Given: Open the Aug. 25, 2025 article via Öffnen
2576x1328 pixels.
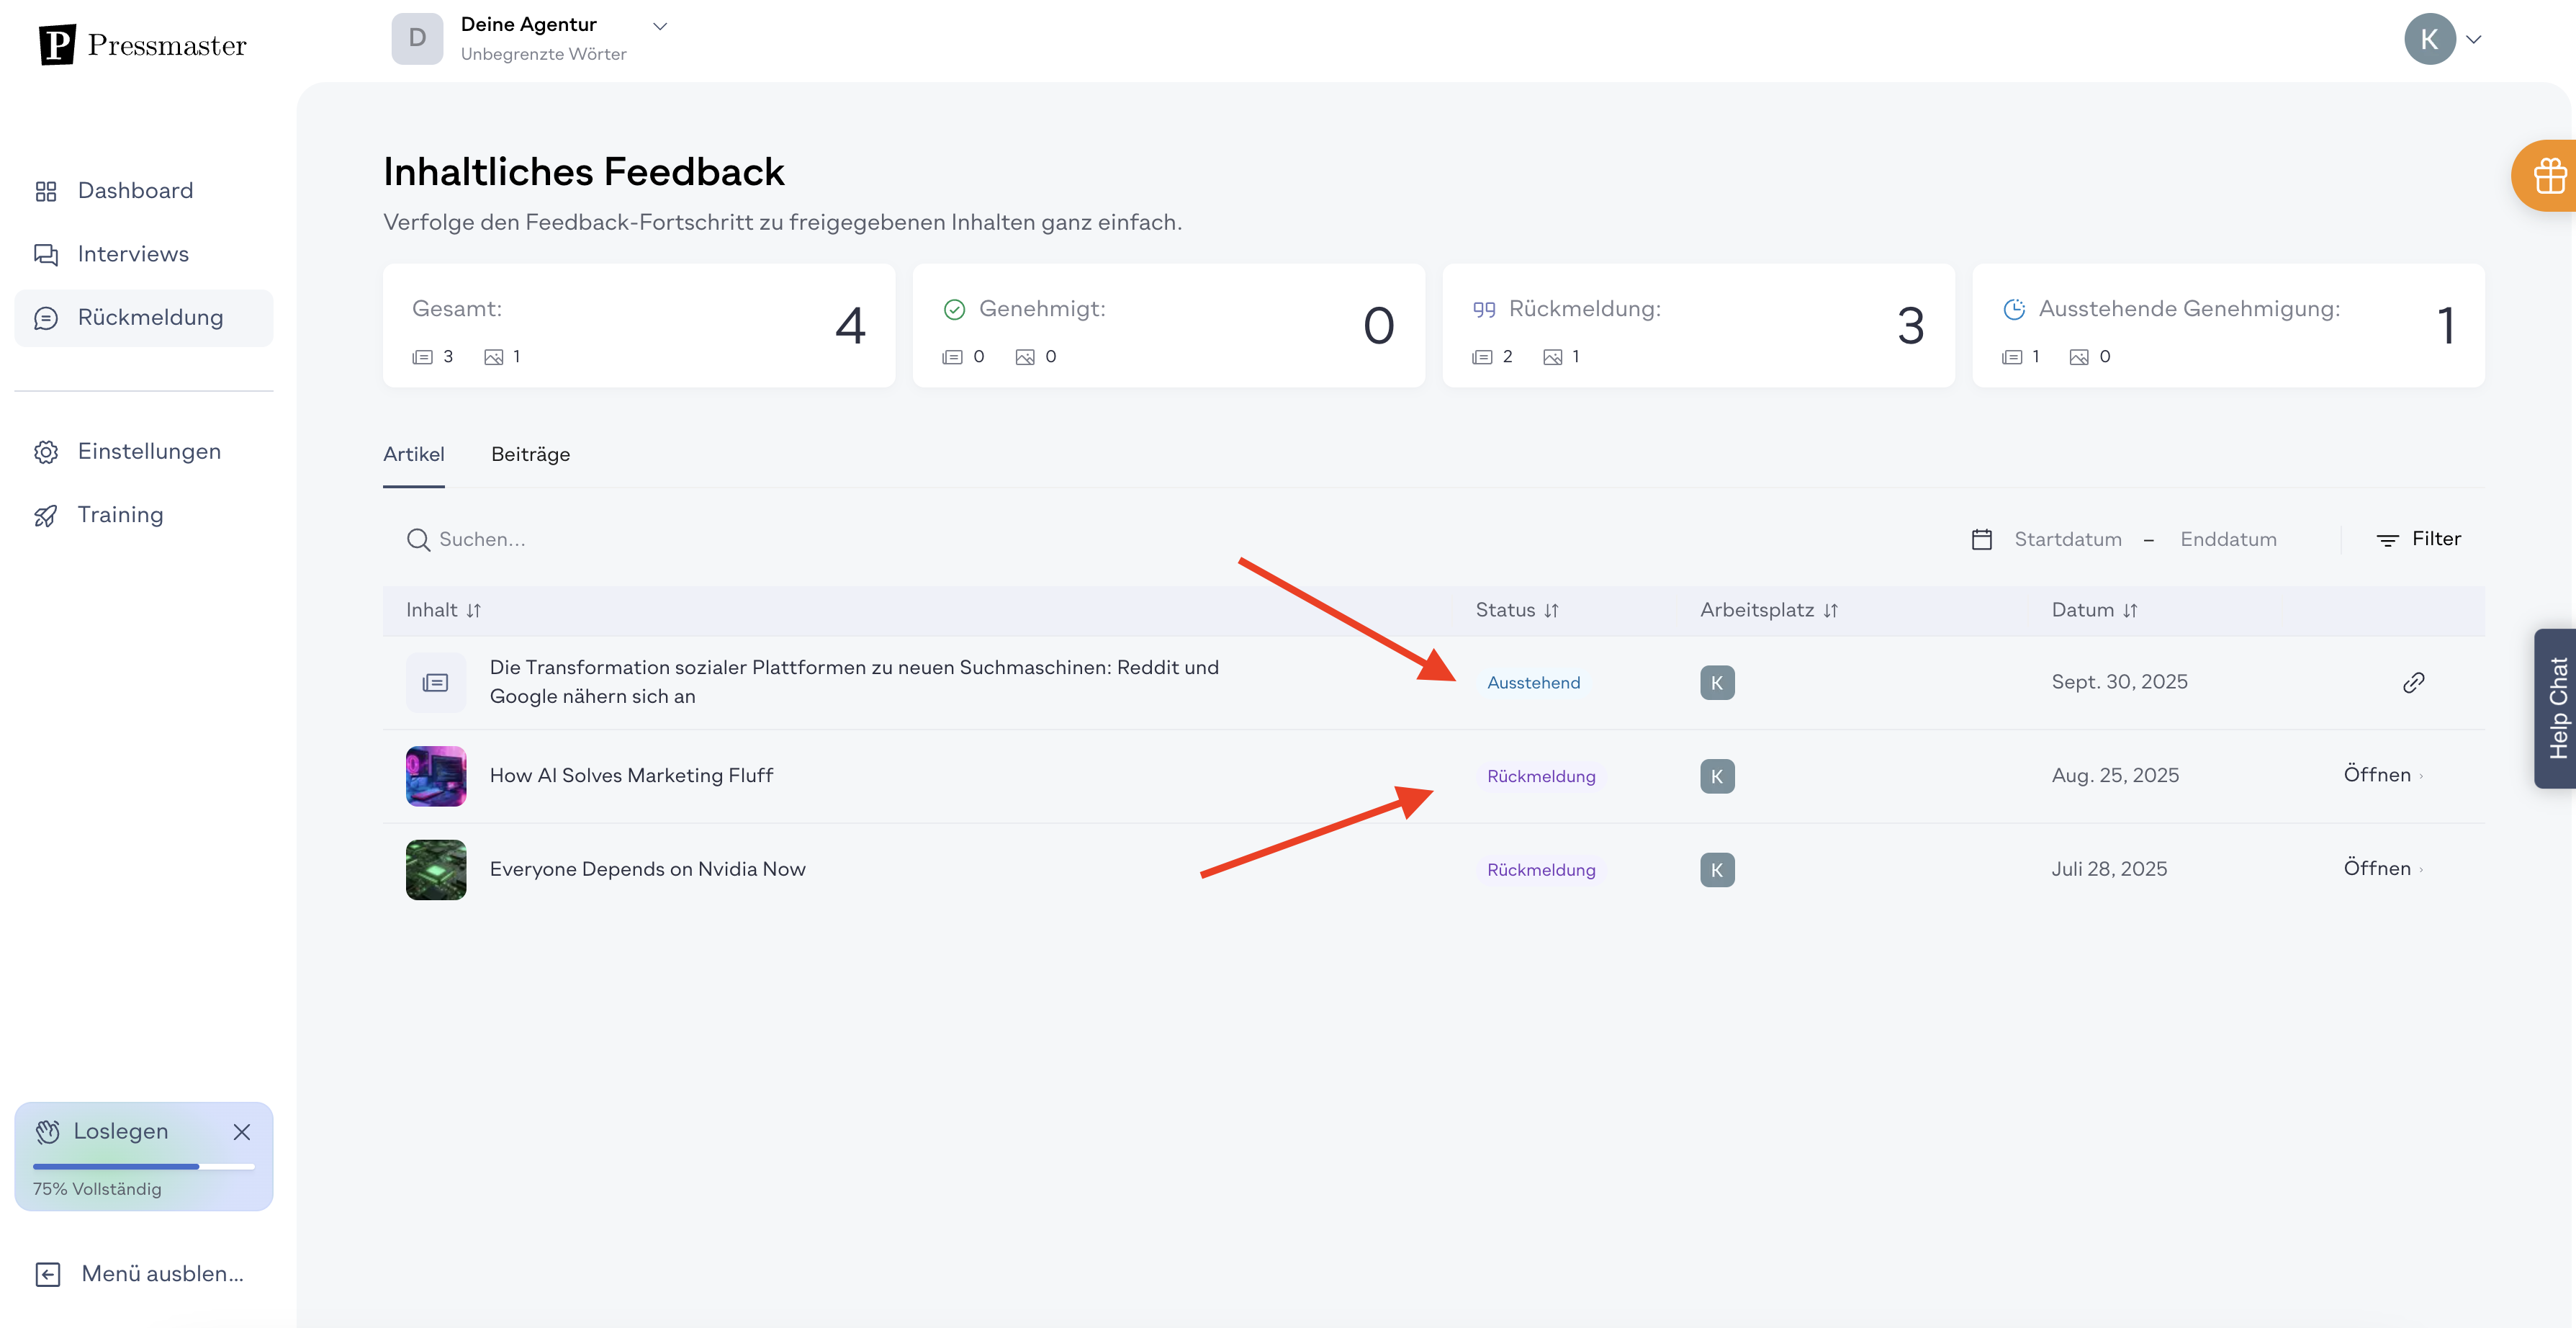Looking at the screenshot, I should tap(2383, 775).
